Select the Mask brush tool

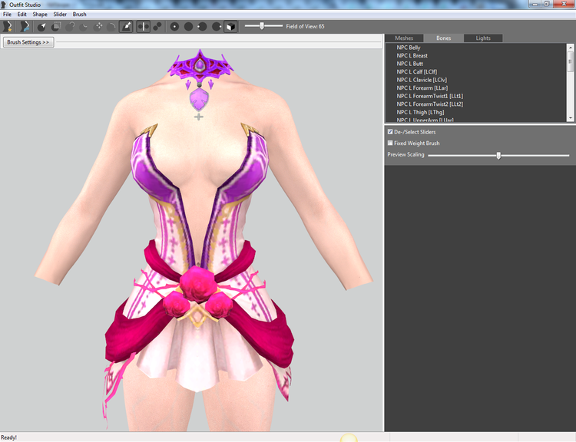pyautogui.click(x=56, y=26)
